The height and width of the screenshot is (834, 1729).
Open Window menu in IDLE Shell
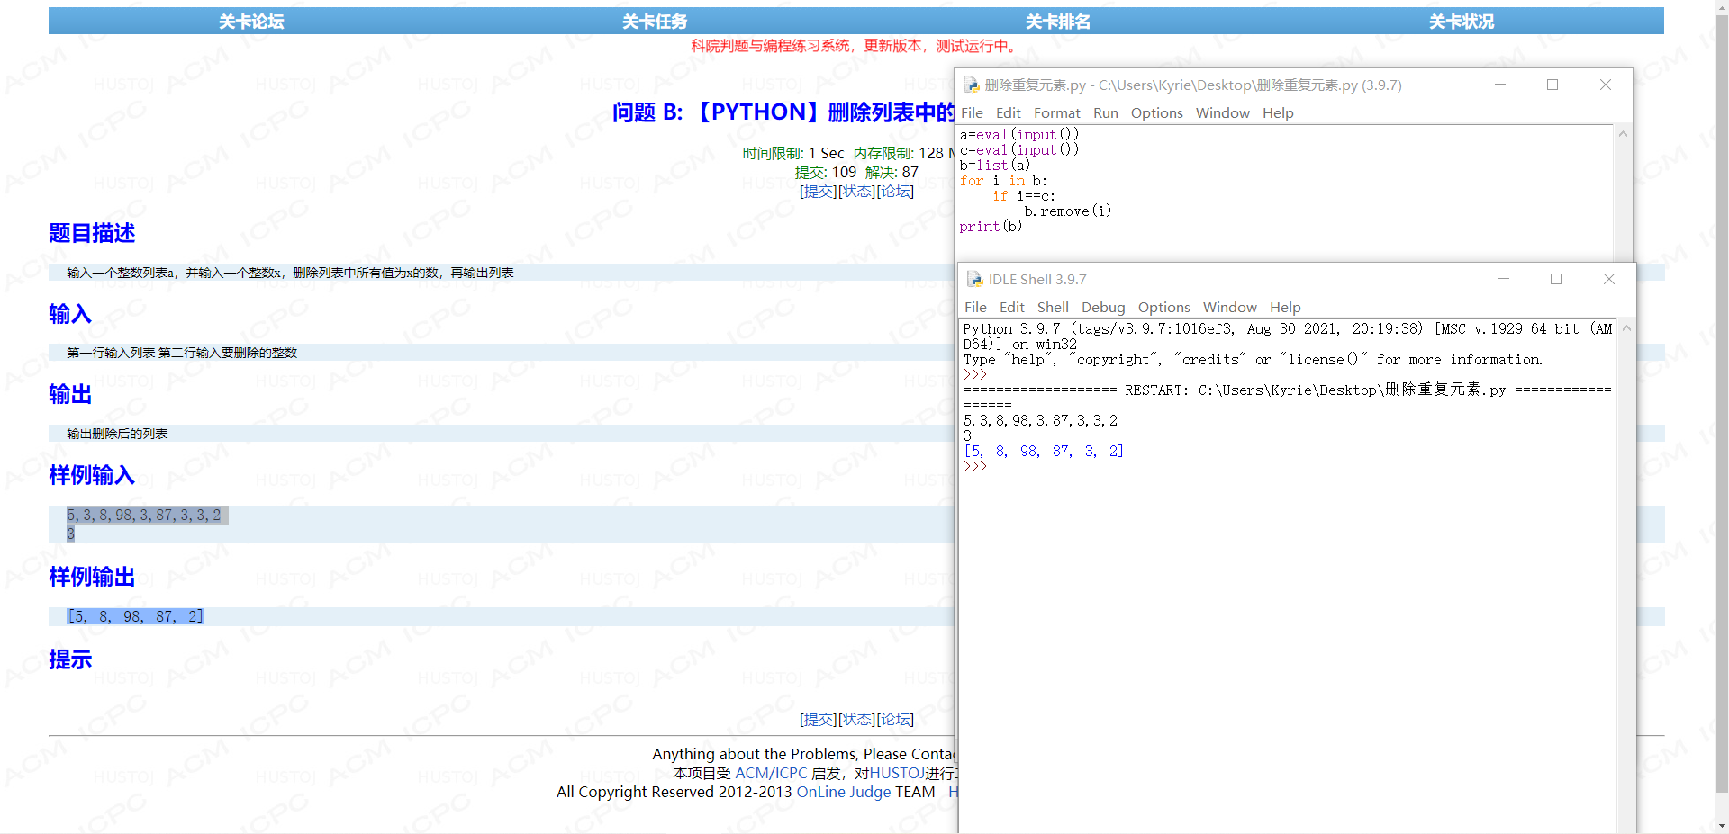click(x=1229, y=307)
